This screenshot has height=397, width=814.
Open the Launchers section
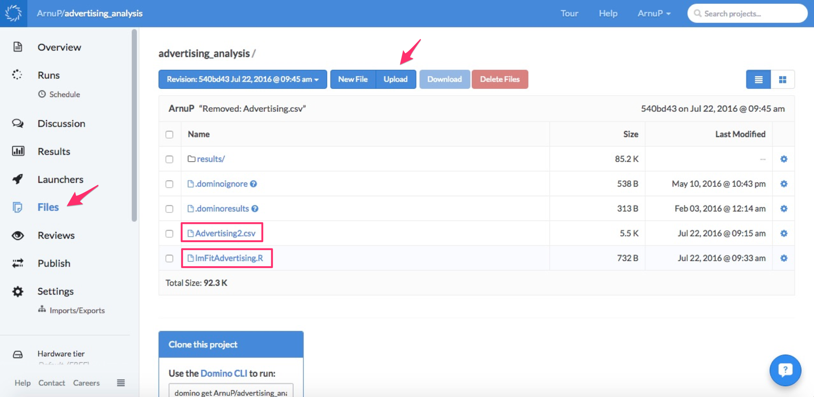tap(60, 179)
